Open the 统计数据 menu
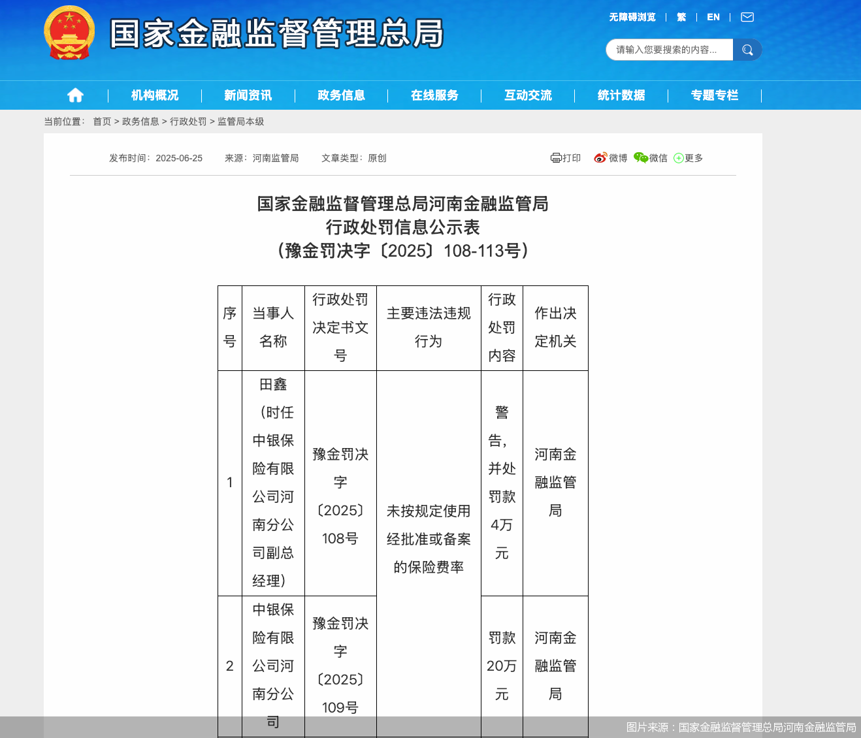The image size is (861, 738). pyautogui.click(x=621, y=95)
